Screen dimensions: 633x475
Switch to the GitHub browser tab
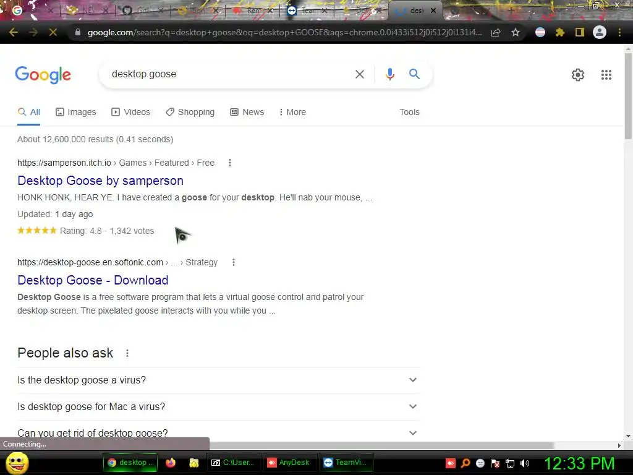(142, 11)
